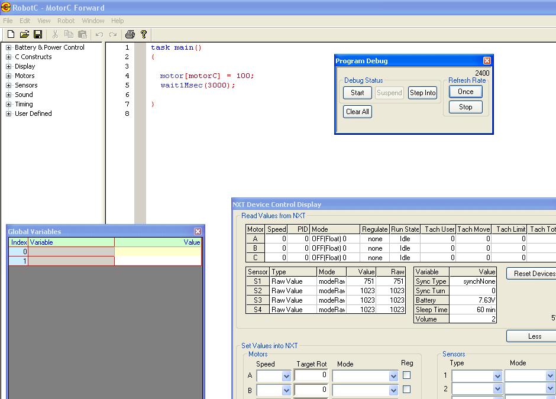Open the Edit menu
This screenshot has width=556, height=399.
click(25, 21)
